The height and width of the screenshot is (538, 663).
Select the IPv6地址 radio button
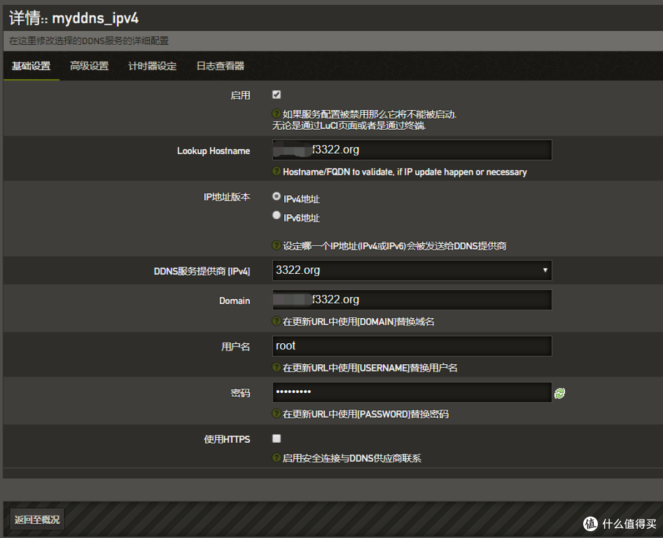click(276, 214)
